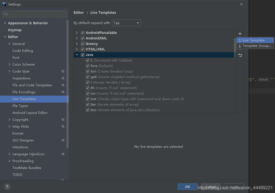Open the Keymap settings page
275x193 pixels.
[15, 30]
